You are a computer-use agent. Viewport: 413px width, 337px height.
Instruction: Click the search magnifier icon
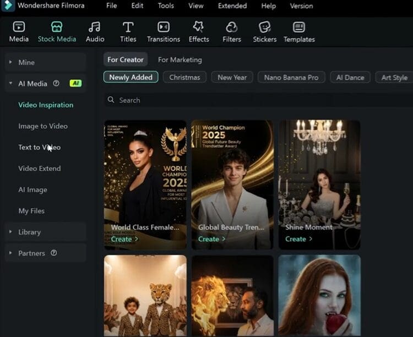(111, 100)
